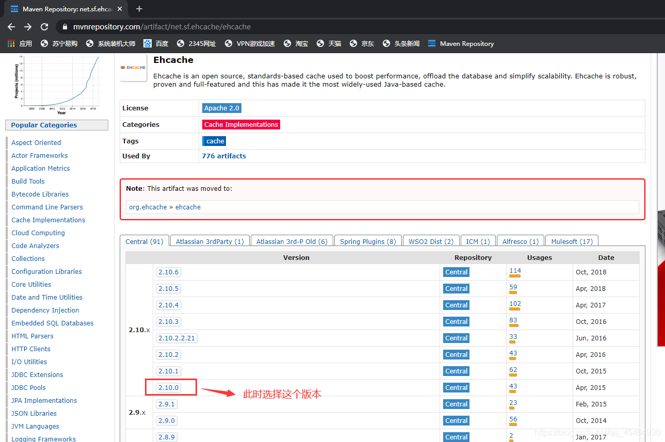665x442 pixels.
Task: Open version 2.9.0
Action: click(x=166, y=420)
